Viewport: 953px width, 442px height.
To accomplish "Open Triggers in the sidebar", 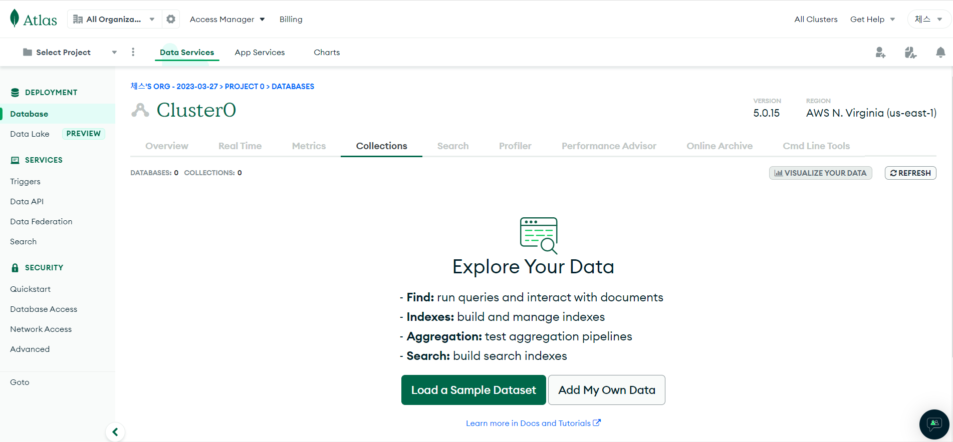I will (25, 181).
